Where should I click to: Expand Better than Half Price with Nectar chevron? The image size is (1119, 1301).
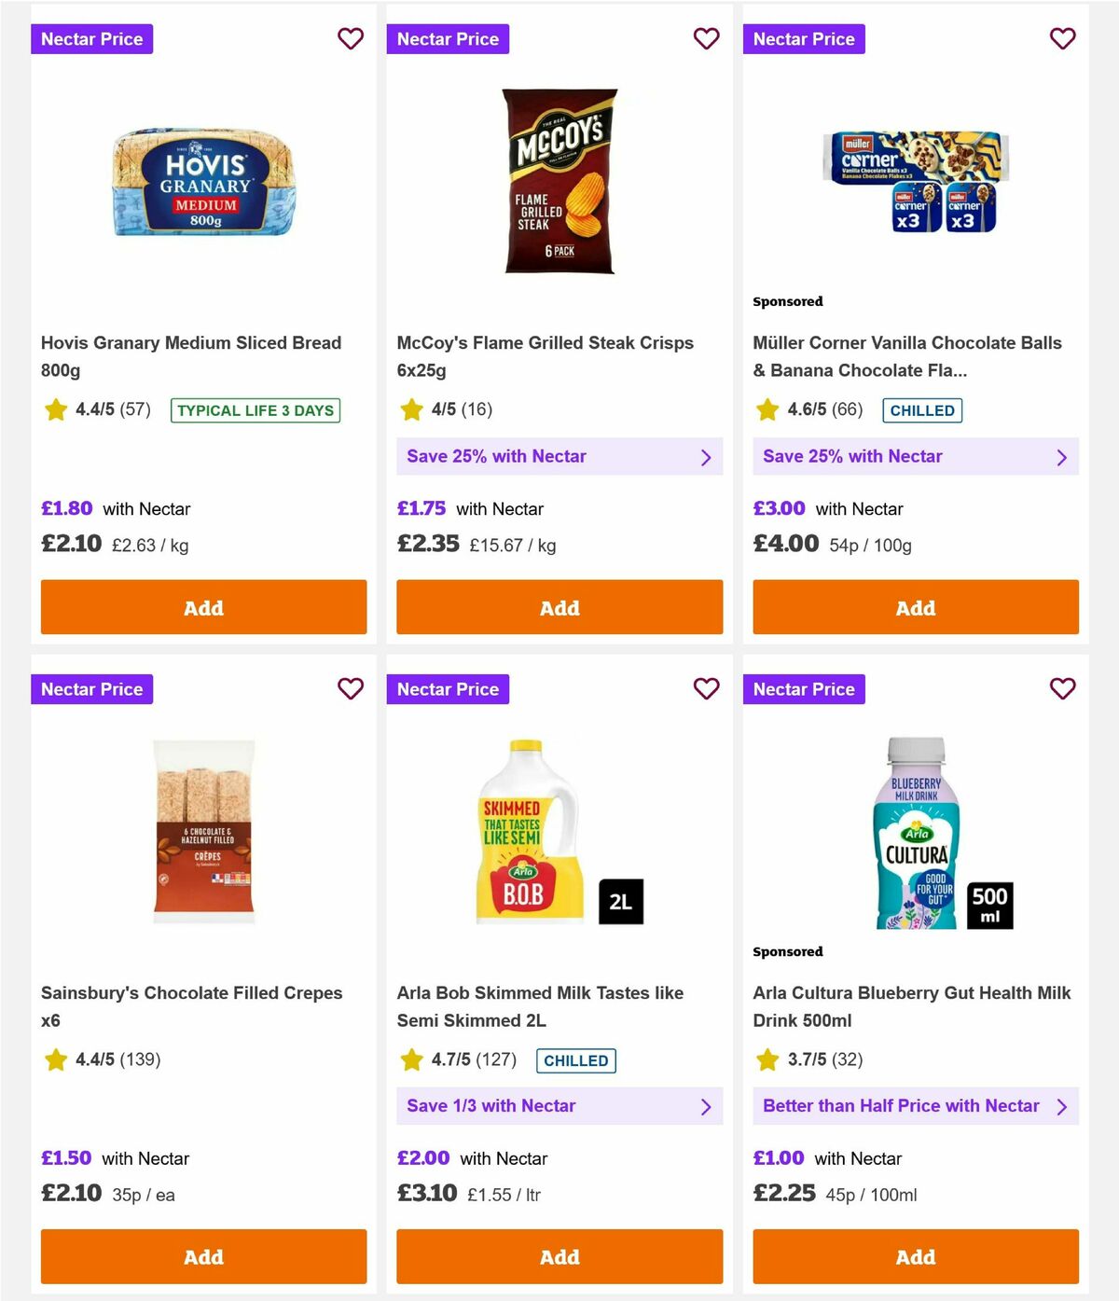tap(1062, 1106)
